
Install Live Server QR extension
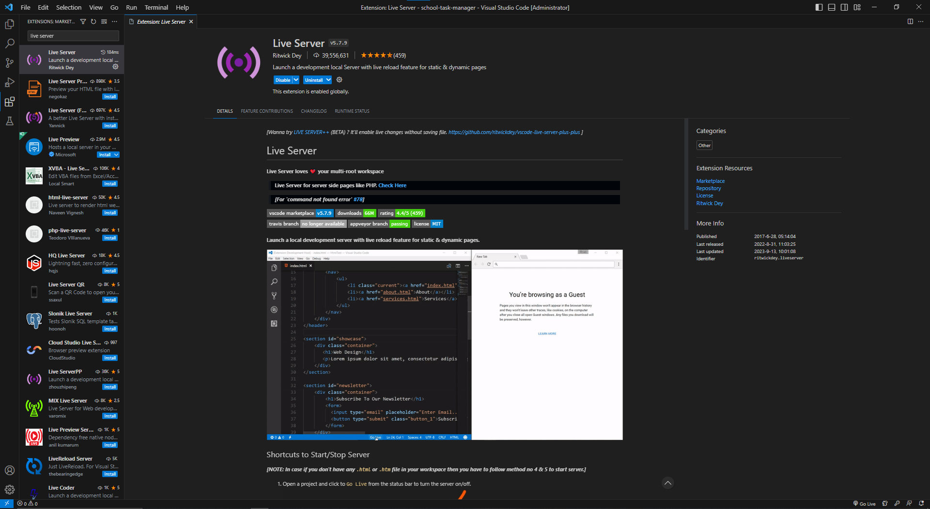point(110,300)
